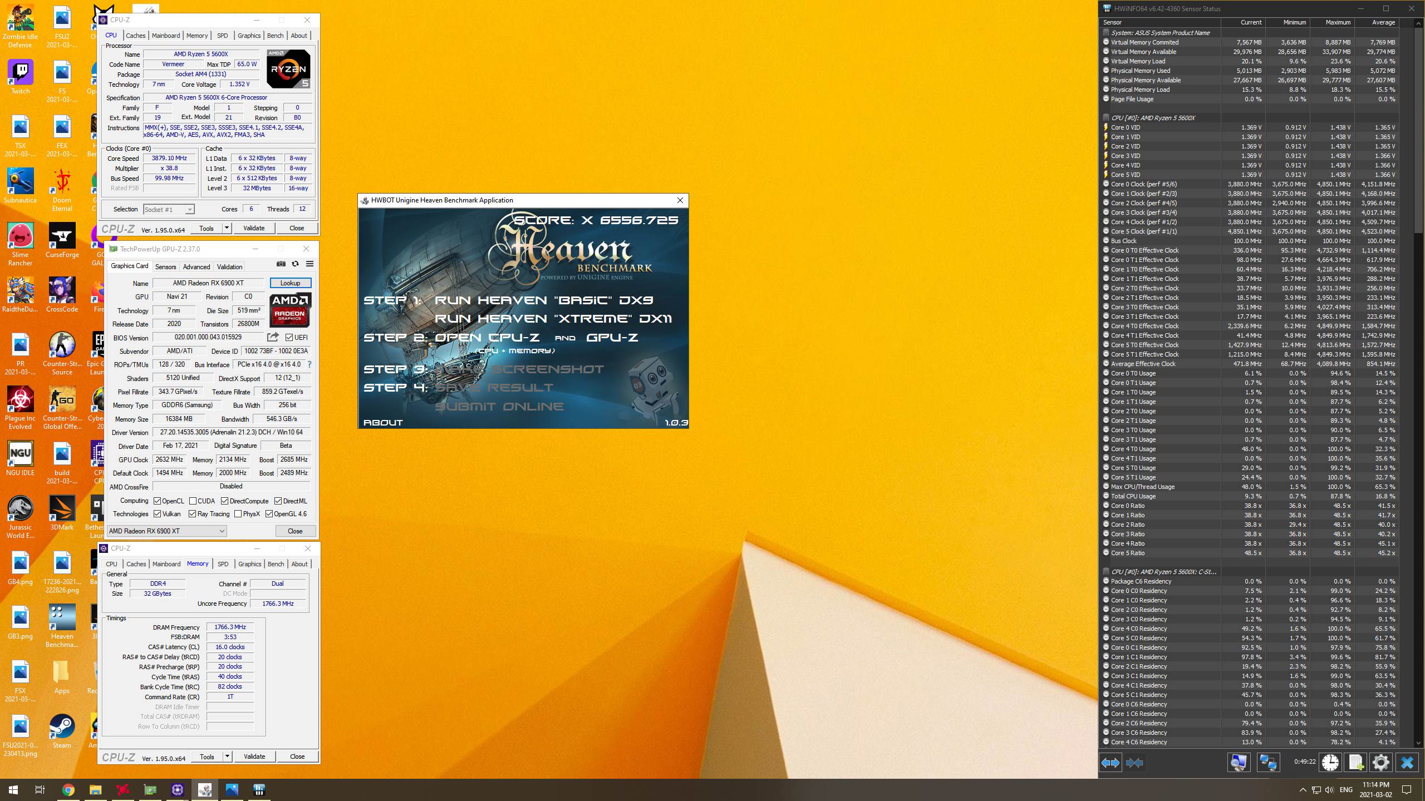This screenshot has height=801, width=1425.
Task: Toggle OpenCL checkbox
Action: click(x=158, y=501)
